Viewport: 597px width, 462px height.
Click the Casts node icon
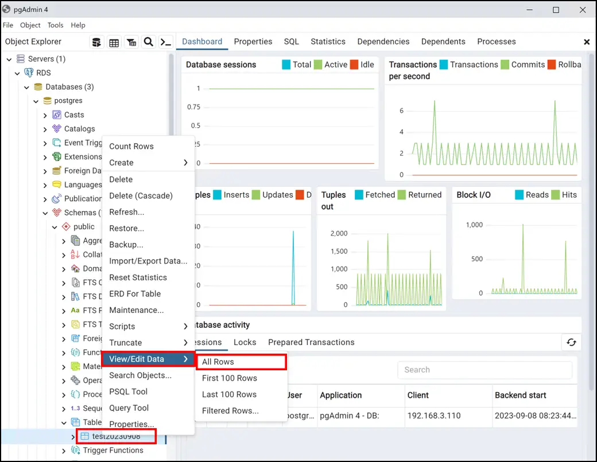coord(57,115)
